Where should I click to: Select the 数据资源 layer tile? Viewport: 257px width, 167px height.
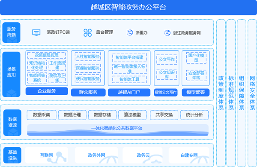(x=12, y=123)
